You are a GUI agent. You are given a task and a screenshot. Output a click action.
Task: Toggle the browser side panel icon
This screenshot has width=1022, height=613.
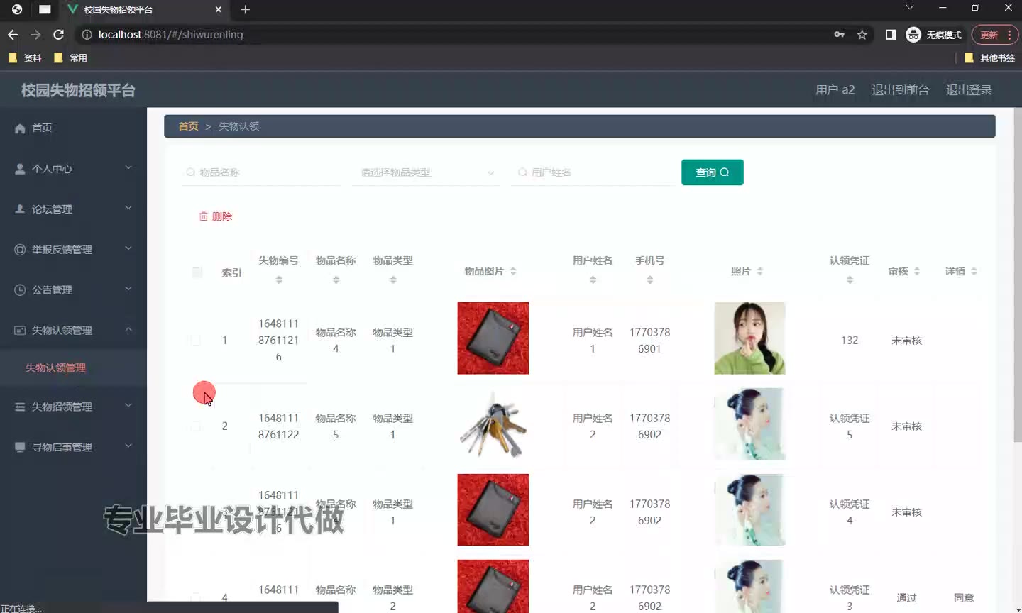[x=891, y=34]
